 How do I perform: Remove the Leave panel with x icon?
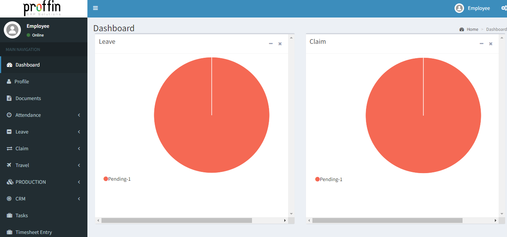point(280,44)
